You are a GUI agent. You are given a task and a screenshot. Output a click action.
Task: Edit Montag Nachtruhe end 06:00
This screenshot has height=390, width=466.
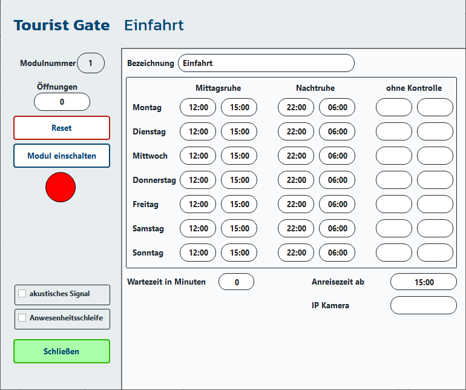tap(337, 107)
